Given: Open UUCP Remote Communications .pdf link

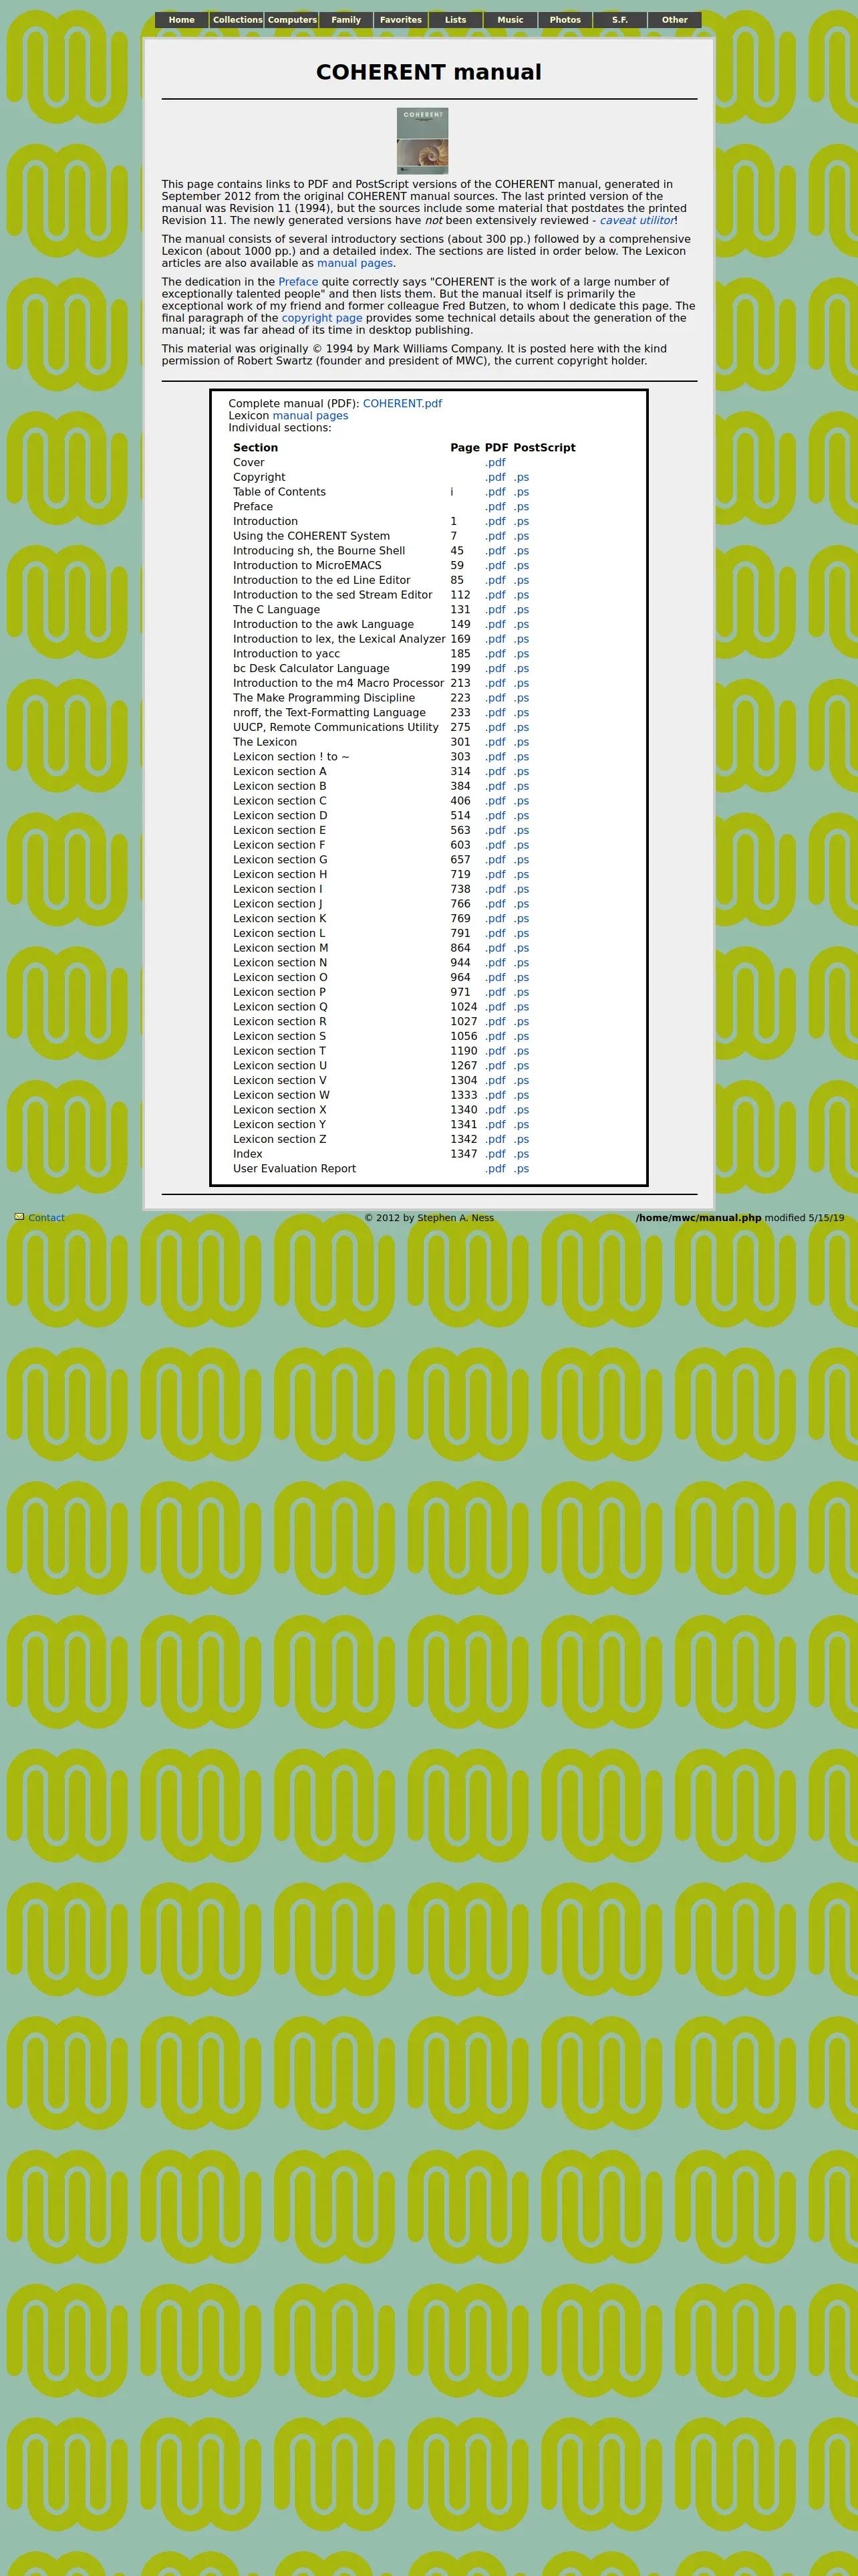Looking at the screenshot, I should [x=495, y=728].
